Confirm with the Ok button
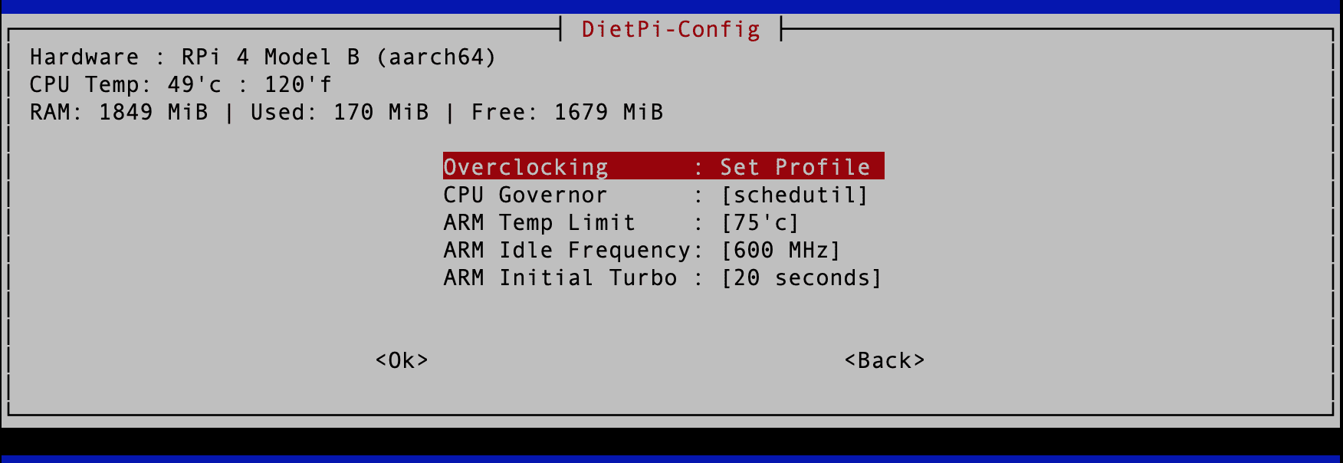This screenshot has height=463, width=1343. (x=402, y=360)
